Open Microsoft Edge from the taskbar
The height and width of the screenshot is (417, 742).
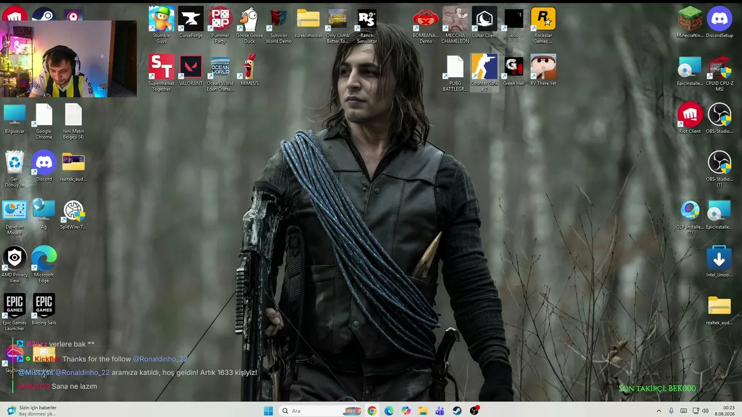(x=389, y=411)
